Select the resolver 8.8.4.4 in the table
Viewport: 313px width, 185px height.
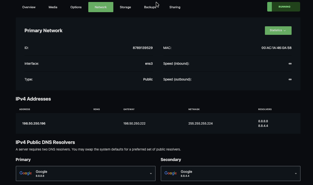263,126
